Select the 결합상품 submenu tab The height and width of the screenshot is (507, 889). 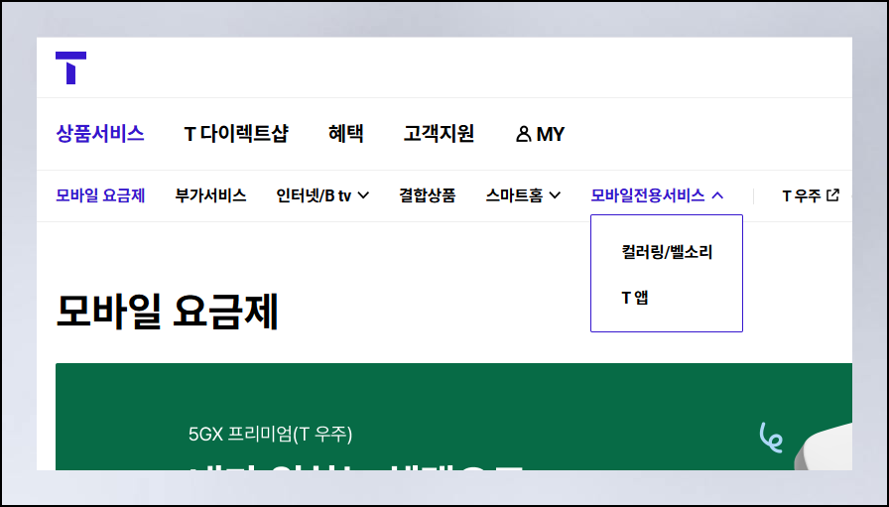click(427, 195)
